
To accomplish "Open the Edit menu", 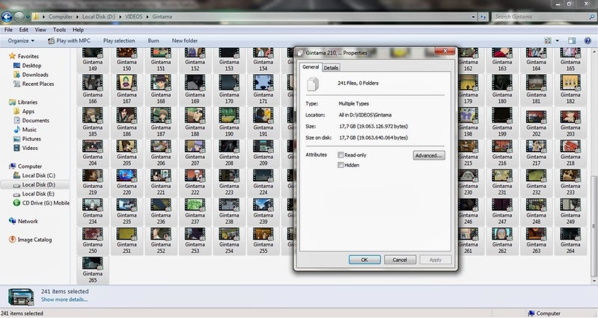I will tap(24, 30).
